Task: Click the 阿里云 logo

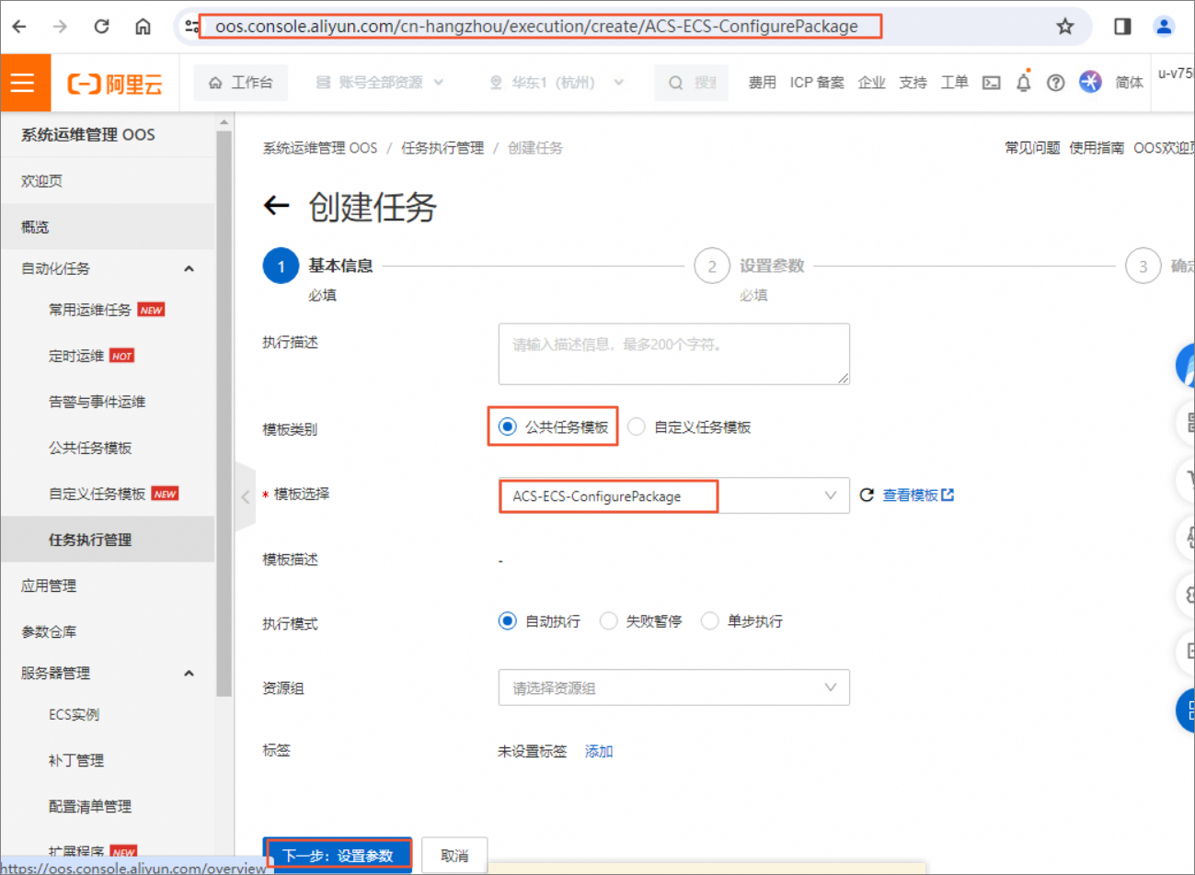Action: (x=115, y=84)
